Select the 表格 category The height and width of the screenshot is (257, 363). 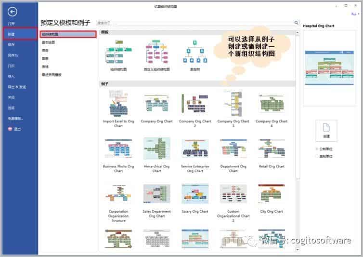45,67
